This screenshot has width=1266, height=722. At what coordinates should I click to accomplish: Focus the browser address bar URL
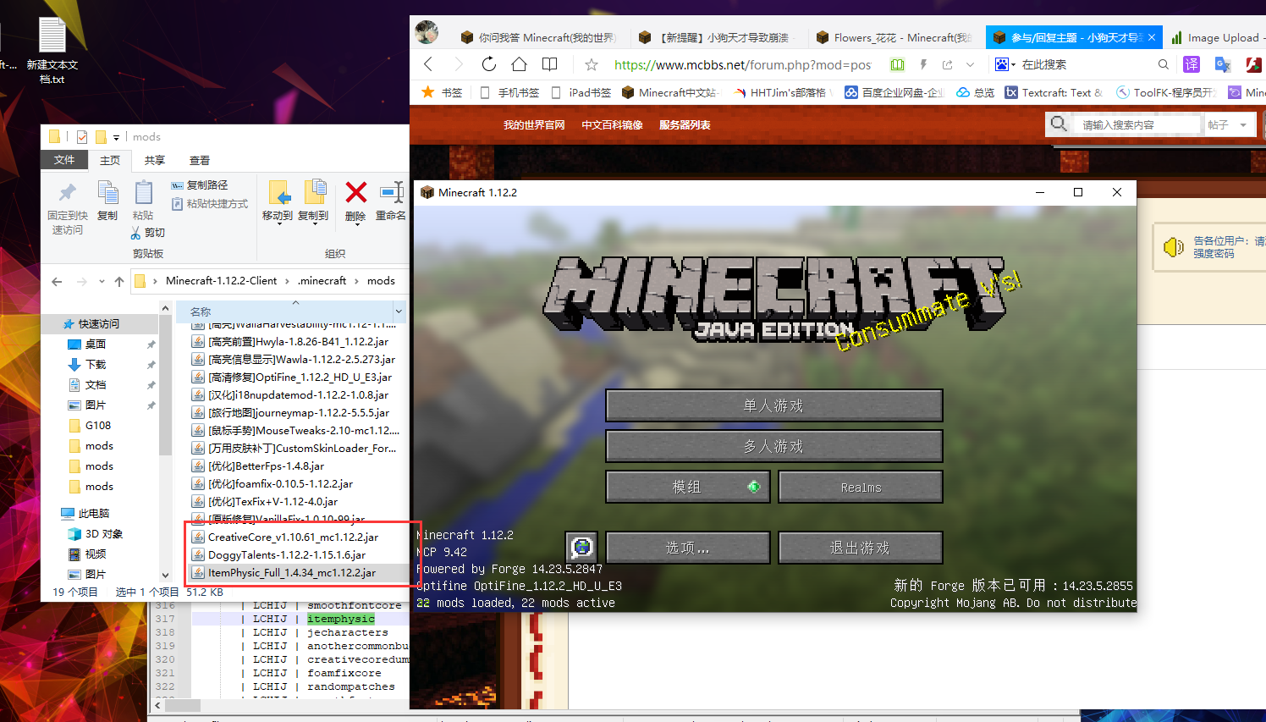click(x=742, y=64)
